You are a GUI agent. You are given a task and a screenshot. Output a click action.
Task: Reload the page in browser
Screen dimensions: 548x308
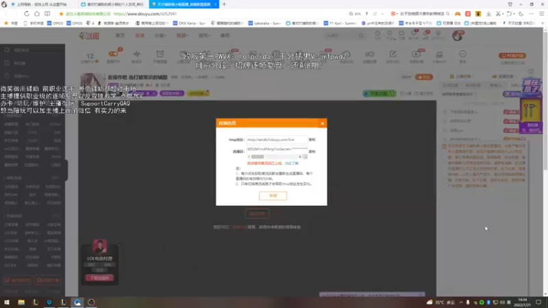point(27,14)
